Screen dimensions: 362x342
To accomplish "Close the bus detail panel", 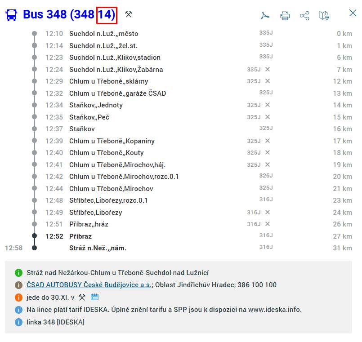I will [353, 13].
